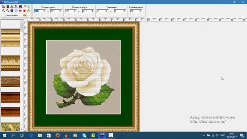Open Skype from the taskbar
The width and height of the screenshot is (247, 139).
point(84,135)
